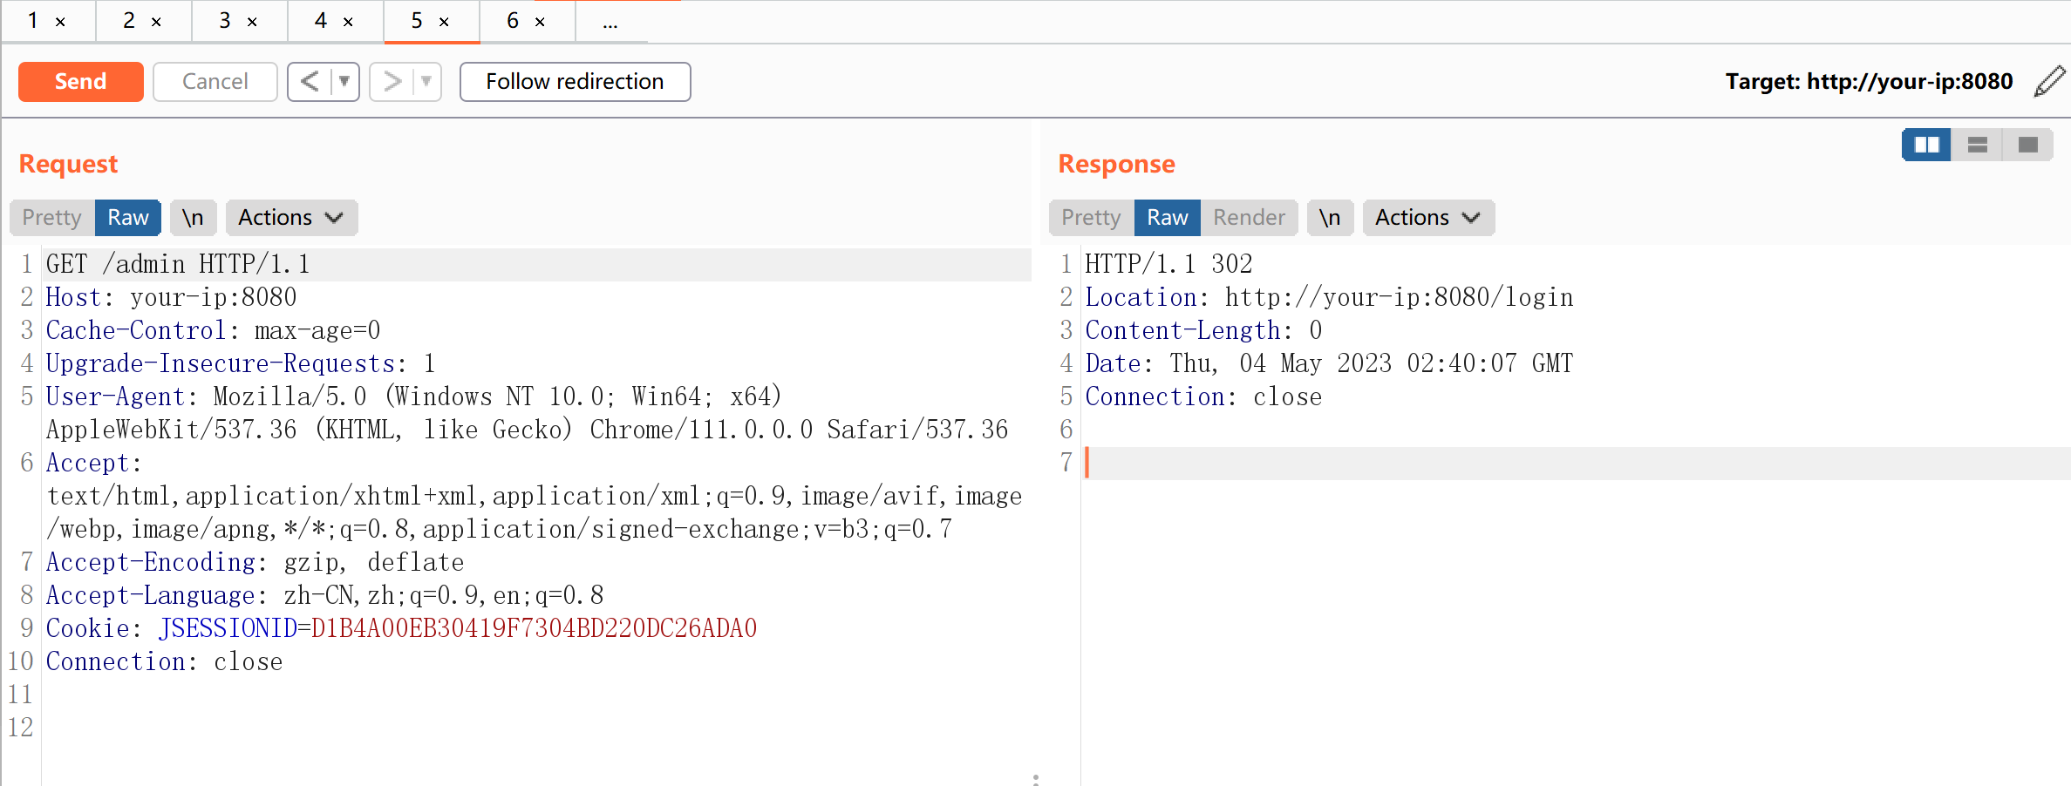
Task: Switch to repeater tab 2
Action: tap(129, 21)
